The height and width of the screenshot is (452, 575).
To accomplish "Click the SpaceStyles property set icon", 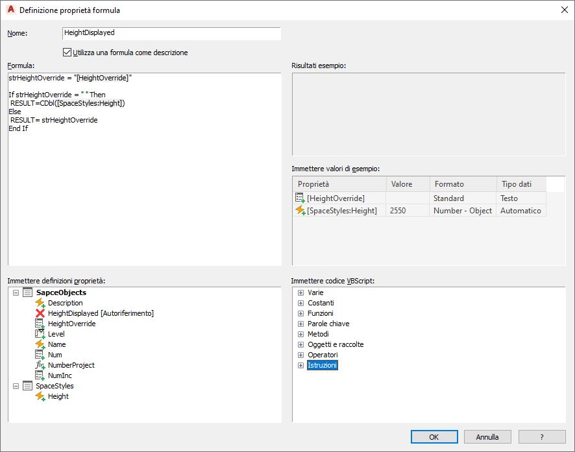I will 27,386.
